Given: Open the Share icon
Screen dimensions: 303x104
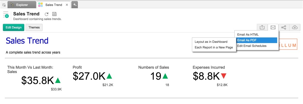Looking at the screenshot, I should tap(284, 27).
